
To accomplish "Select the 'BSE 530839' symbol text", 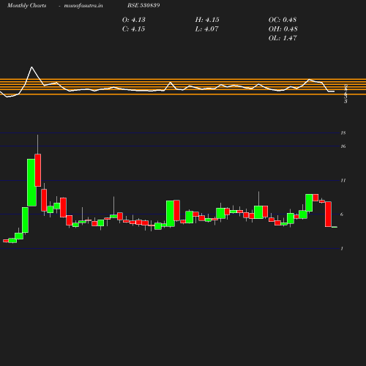I will (x=143, y=5).
